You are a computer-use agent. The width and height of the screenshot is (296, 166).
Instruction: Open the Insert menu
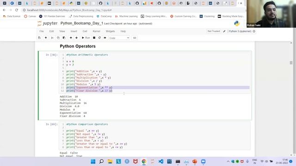pyautogui.click(x=74, y=31)
